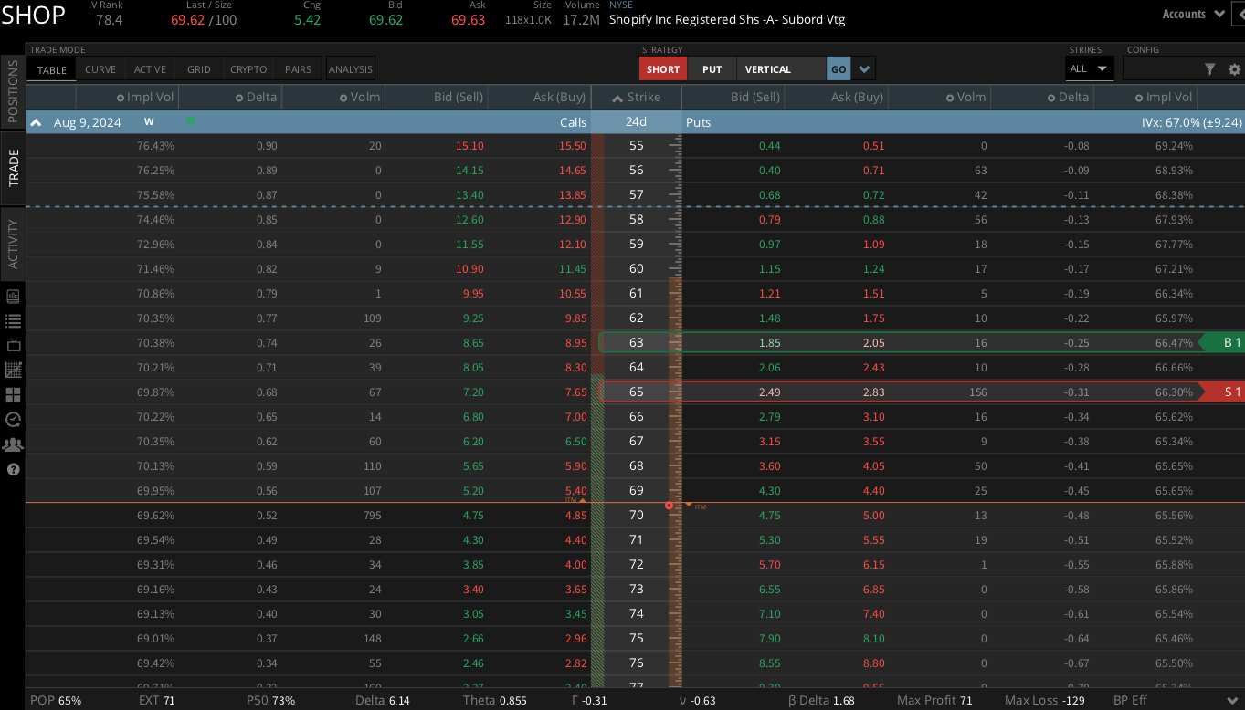The height and width of the screenshot is (710, 1245).
Task: Click the circle icon beside calls Delta header
Action: pyautogui.click(x=239, y=98)
